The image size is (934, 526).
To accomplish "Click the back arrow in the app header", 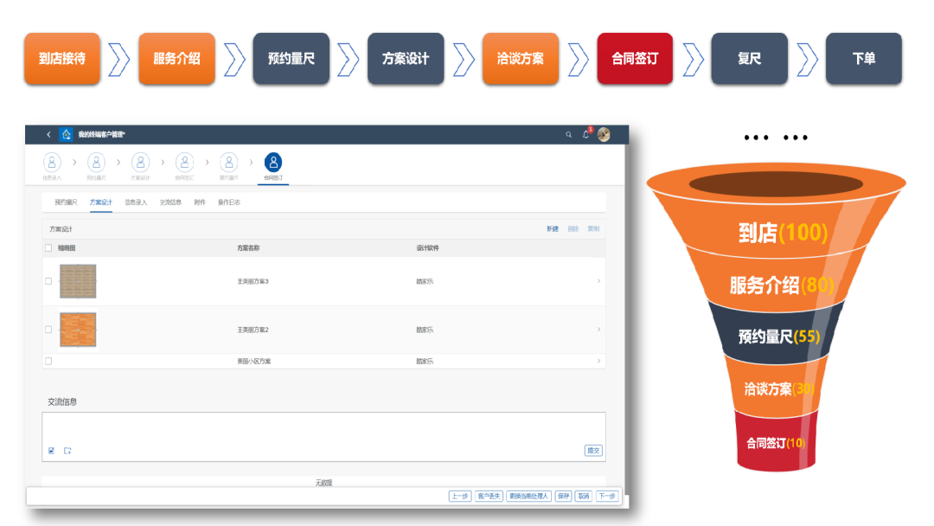I will coord(48,135).
